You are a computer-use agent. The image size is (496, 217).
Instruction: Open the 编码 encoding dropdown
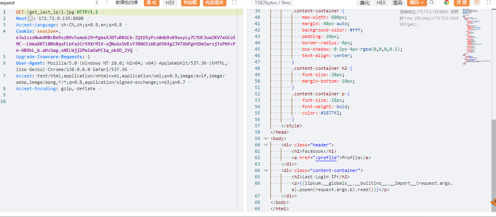[x=417, y=3]
